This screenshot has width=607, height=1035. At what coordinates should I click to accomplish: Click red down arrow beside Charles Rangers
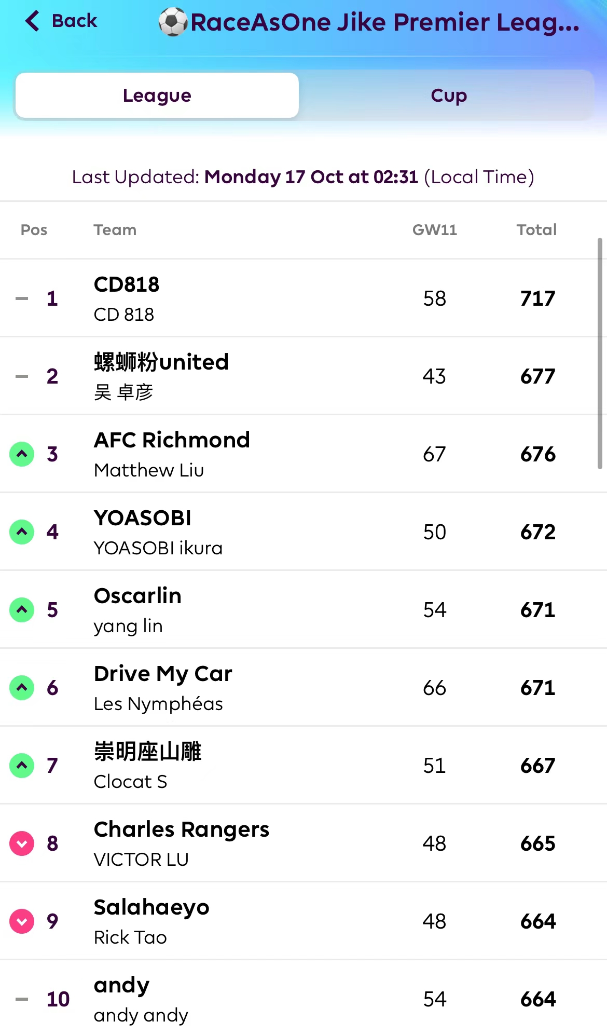pyautogui.click(x=22, y=843)
